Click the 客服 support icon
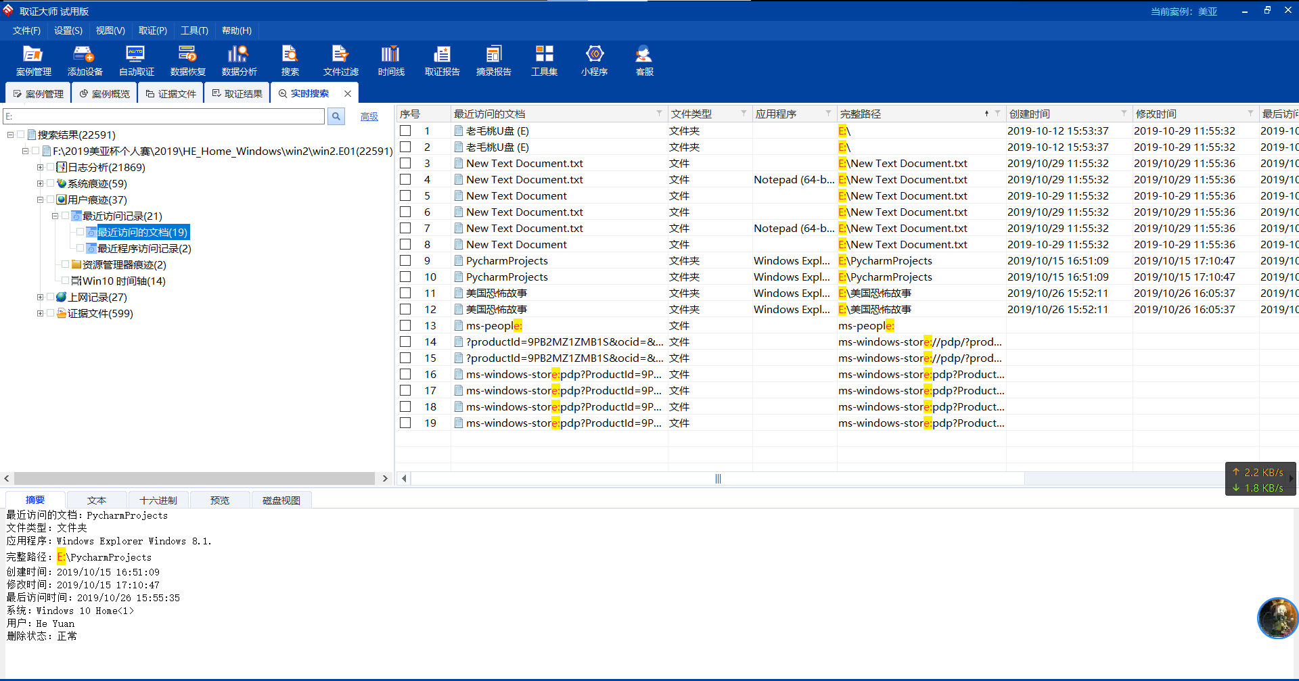 coord(644,61)
